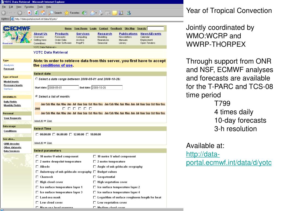Select the date range radio button
Screen dimensions: 282x211
pyautogui.click(x=37, y=79)
